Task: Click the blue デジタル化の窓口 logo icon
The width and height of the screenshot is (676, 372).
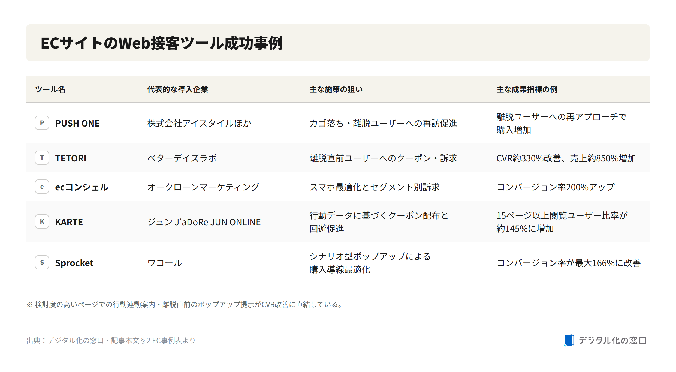Action: point(569,340)
